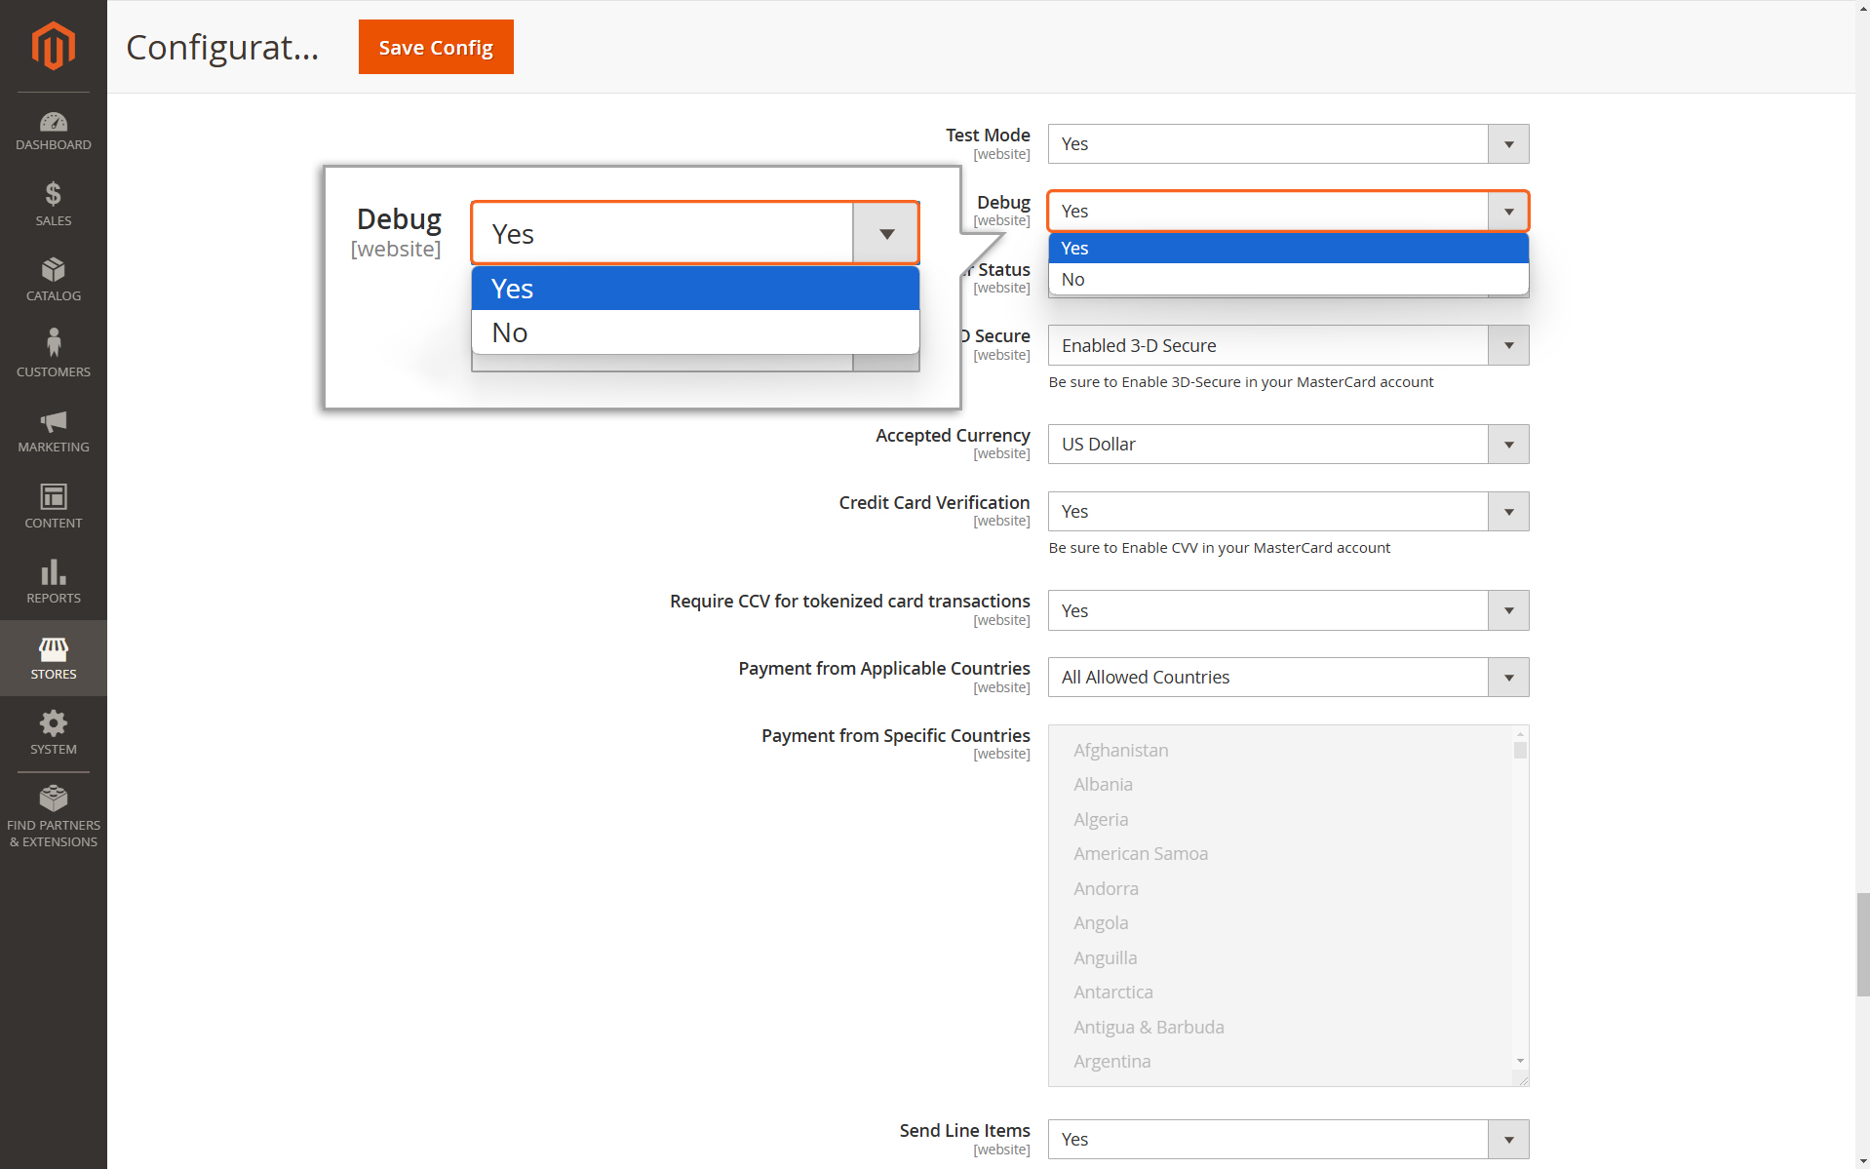This screenshot has width=1870, height=1169.
Task: Save the configuration with Save Config
Action: pyautogui.click(x=436, y=47)
